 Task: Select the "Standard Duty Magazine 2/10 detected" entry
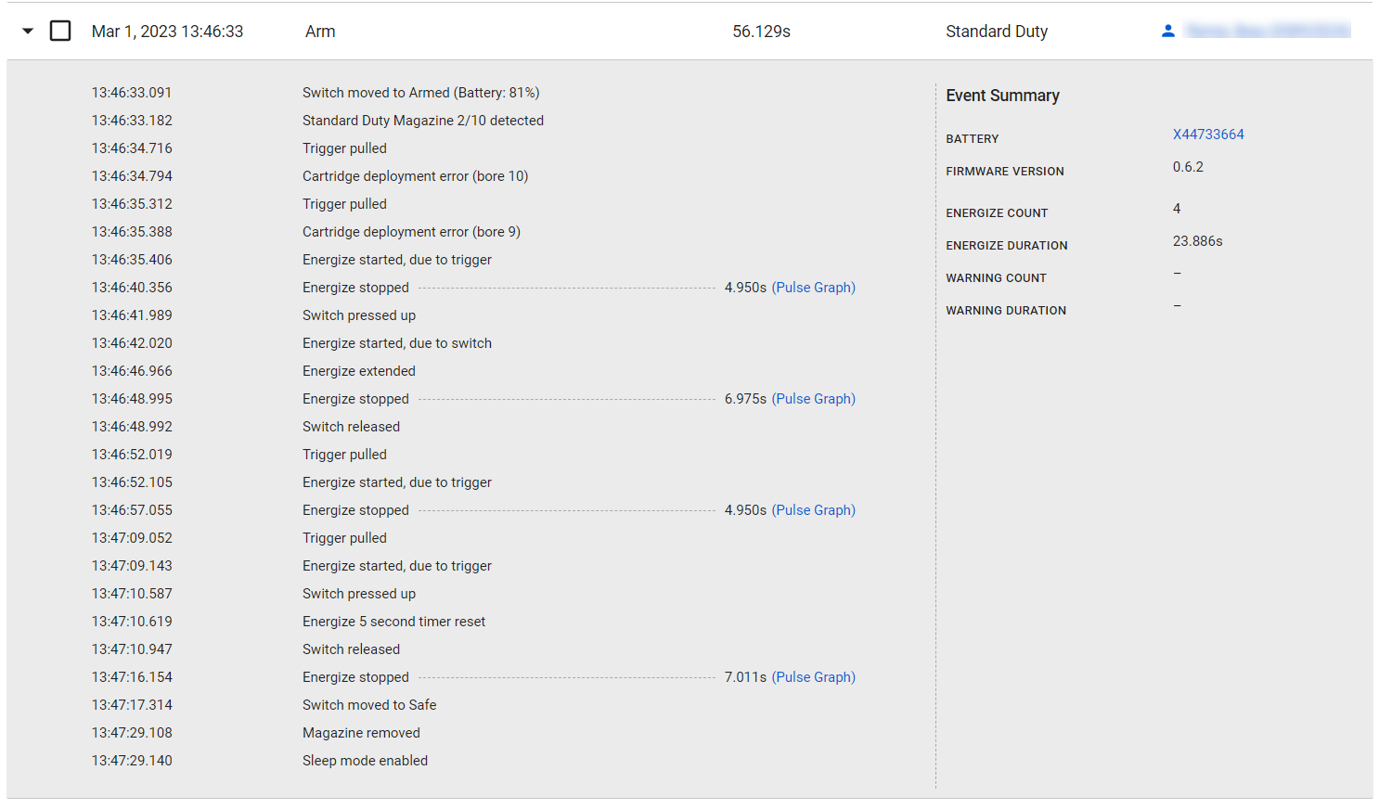point(422,121)
